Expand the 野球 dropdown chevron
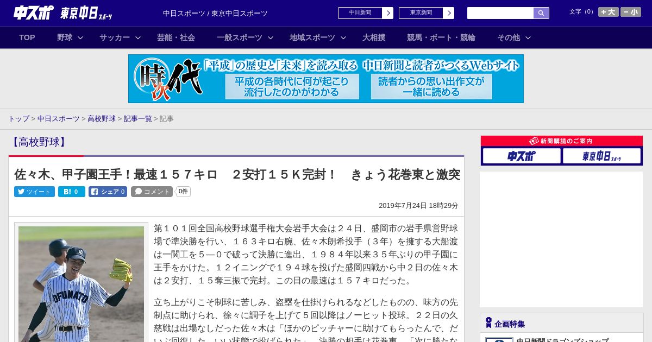This screenshot has height=342, width=652. [80, 37]
